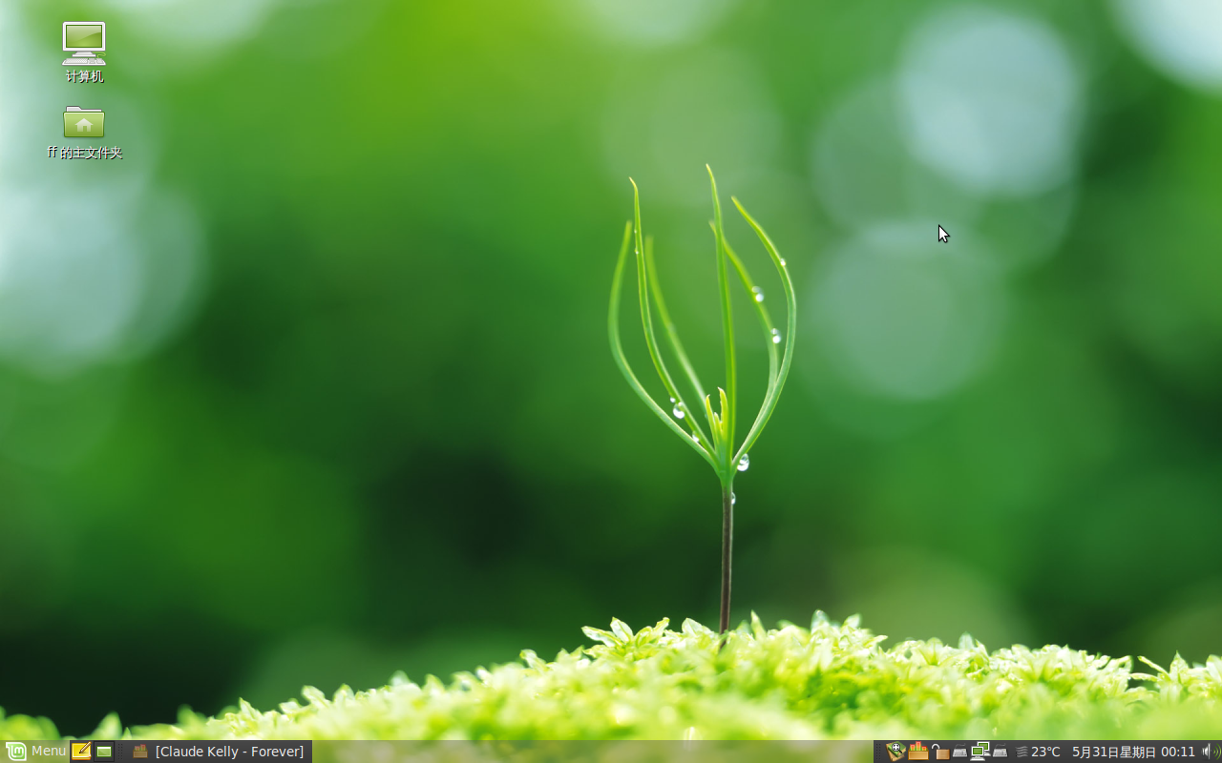The image size is (1222, 763).
Task: Open the ff 的主文件夹 home folder icon
Action: 84,132
